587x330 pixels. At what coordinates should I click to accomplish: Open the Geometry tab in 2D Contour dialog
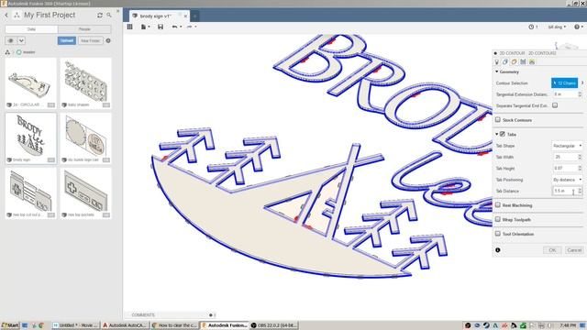click(x=505, y=61)
